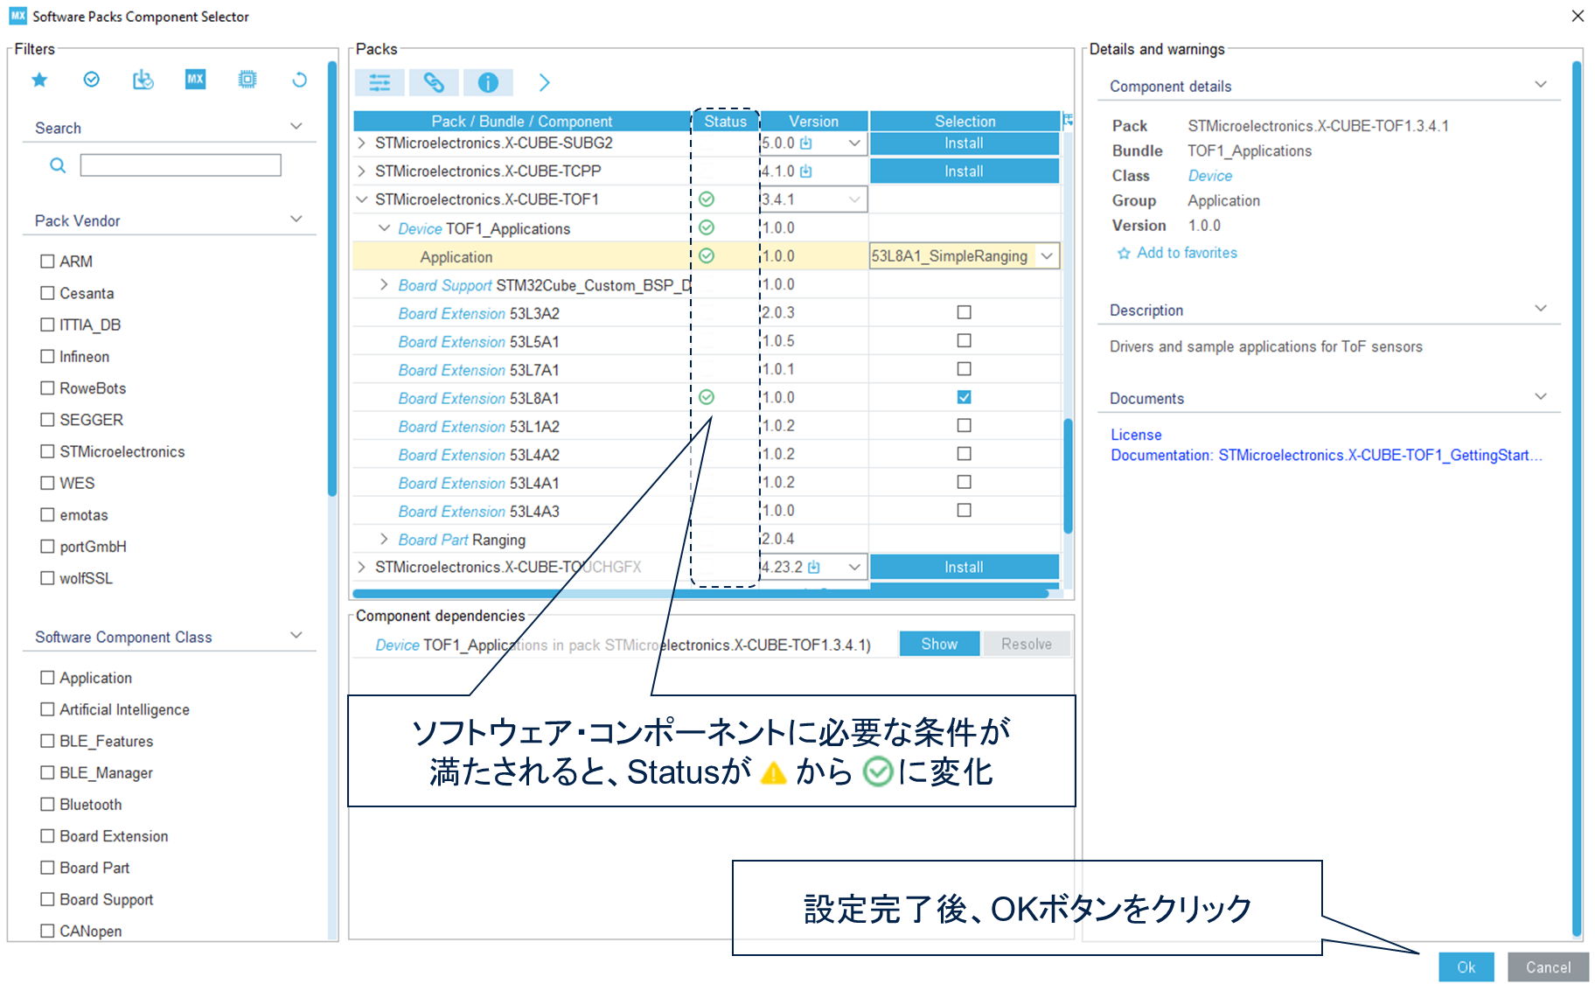Click the status check icon for TOF1_Applications
Screen dimensions: 1595x984
point(707,227)
